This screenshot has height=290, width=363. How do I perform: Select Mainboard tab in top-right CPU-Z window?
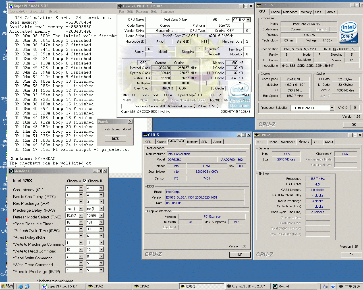coord(290,12)
